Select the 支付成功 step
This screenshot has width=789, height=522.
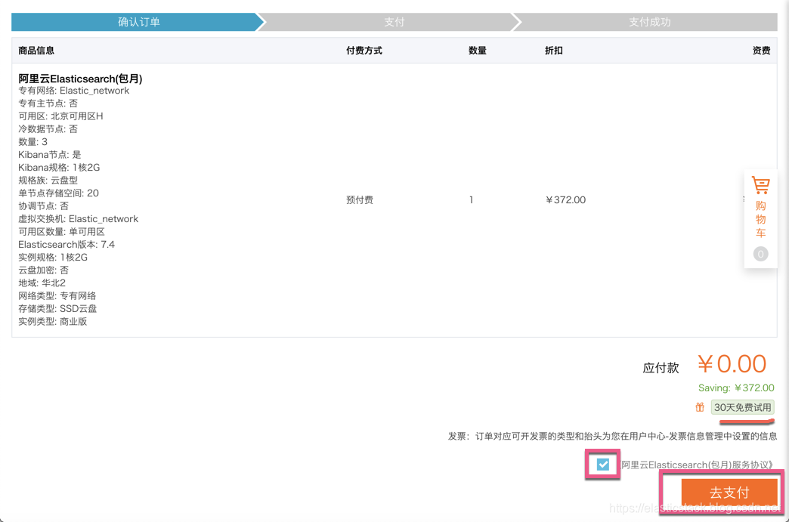tap(649, 22)
